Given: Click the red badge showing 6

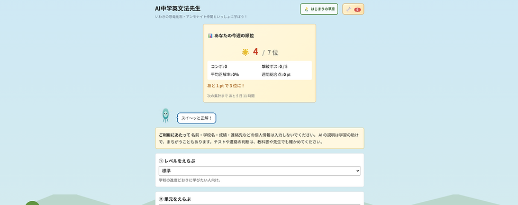Looking at the screenshot, I should (357, 10).
